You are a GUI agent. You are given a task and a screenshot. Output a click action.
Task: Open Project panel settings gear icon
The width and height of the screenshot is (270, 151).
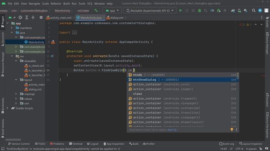click(41, 18)
